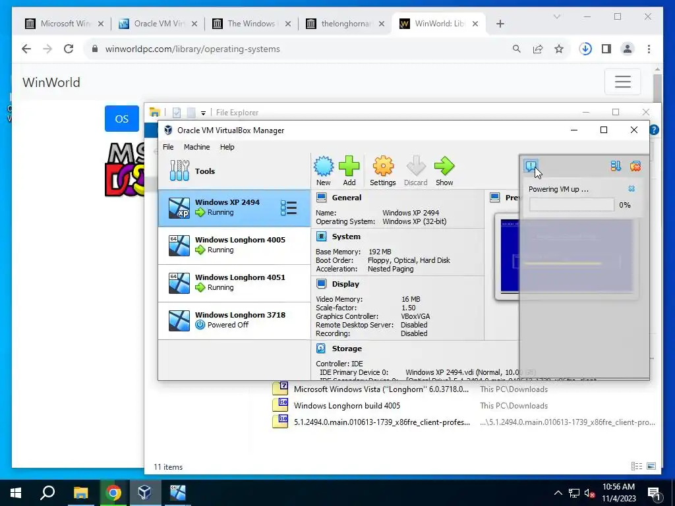The width and height of the screenshot is (675, 506).
Task: Click Chrome icon in the taskbar
Action: [113, 493]
